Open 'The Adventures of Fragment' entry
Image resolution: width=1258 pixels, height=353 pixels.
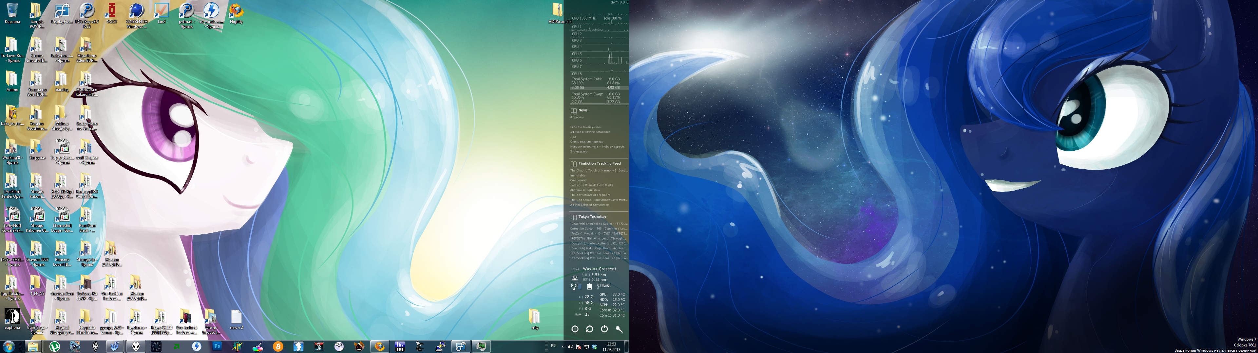point(590,195)
